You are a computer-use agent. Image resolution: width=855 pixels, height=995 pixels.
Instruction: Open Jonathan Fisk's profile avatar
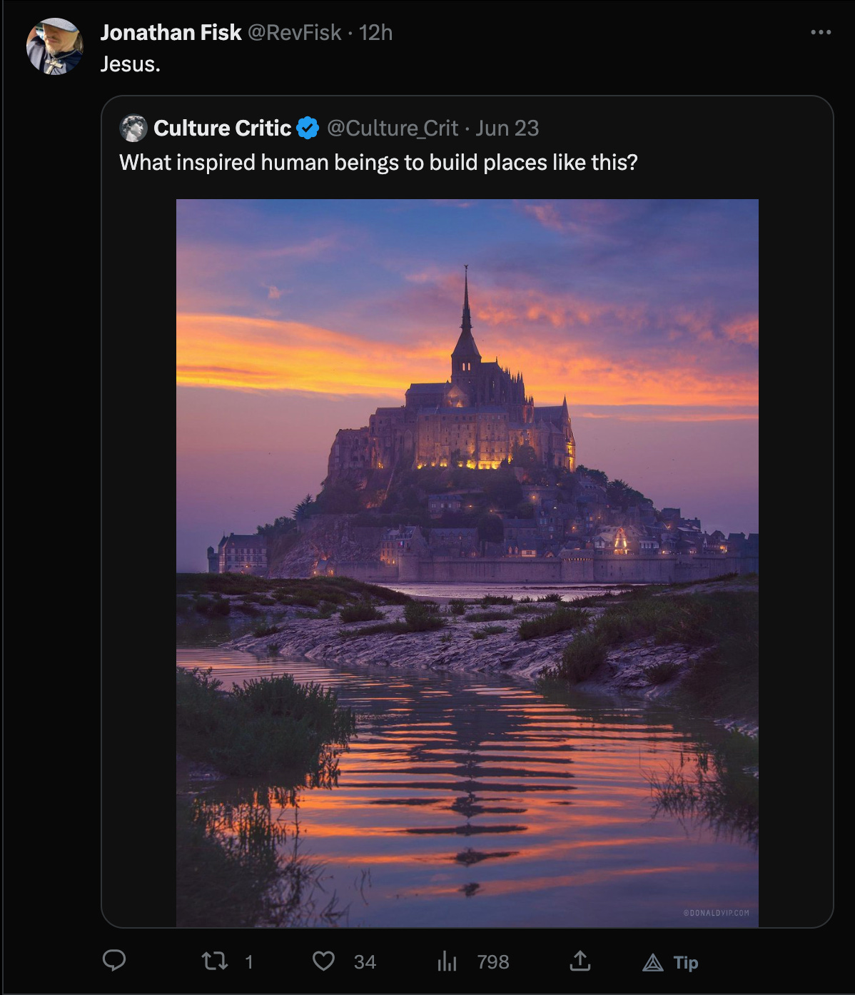coord(55,46)
